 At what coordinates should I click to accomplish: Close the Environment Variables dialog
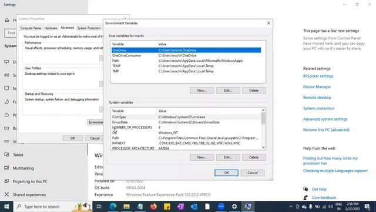[x=268, y=23]
